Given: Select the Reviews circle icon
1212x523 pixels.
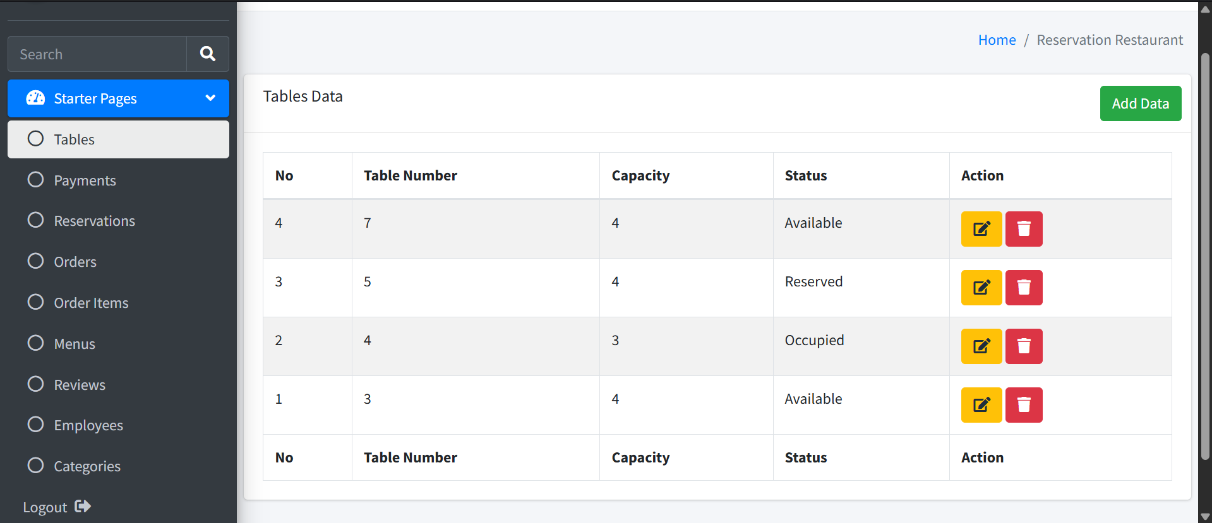Looking at the screenshot, I should (x=36, y=384).
